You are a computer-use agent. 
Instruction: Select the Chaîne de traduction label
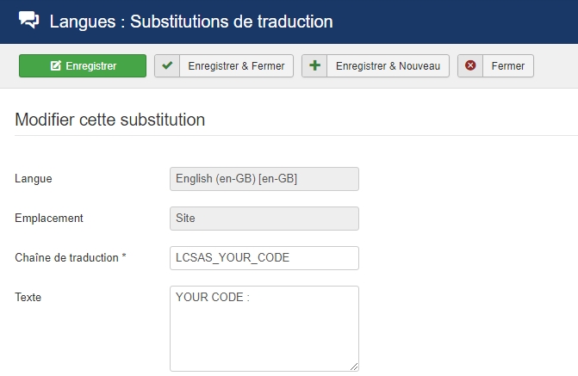click(x=71, y=258)
